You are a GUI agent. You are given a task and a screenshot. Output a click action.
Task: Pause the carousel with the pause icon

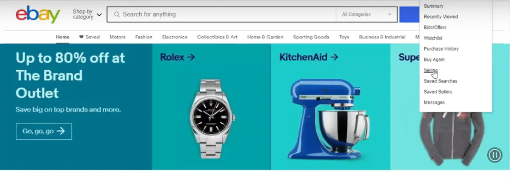494,155
